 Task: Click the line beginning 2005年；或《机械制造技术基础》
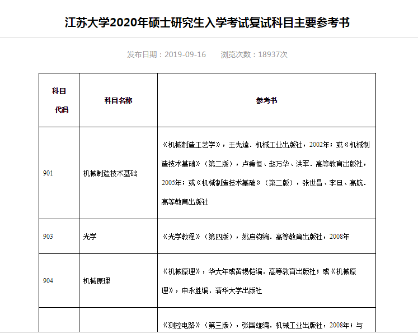[264, 183]
